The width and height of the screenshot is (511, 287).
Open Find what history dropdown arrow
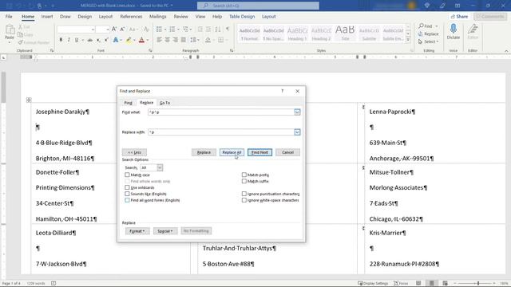(297, 112)
